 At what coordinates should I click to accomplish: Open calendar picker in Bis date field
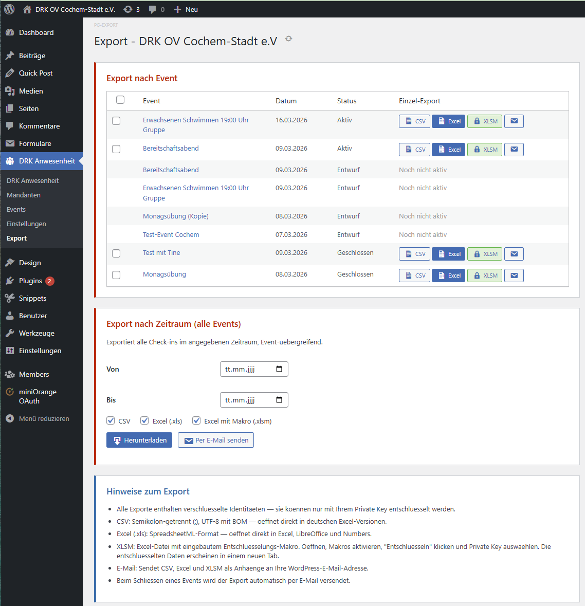click(279, 400)
